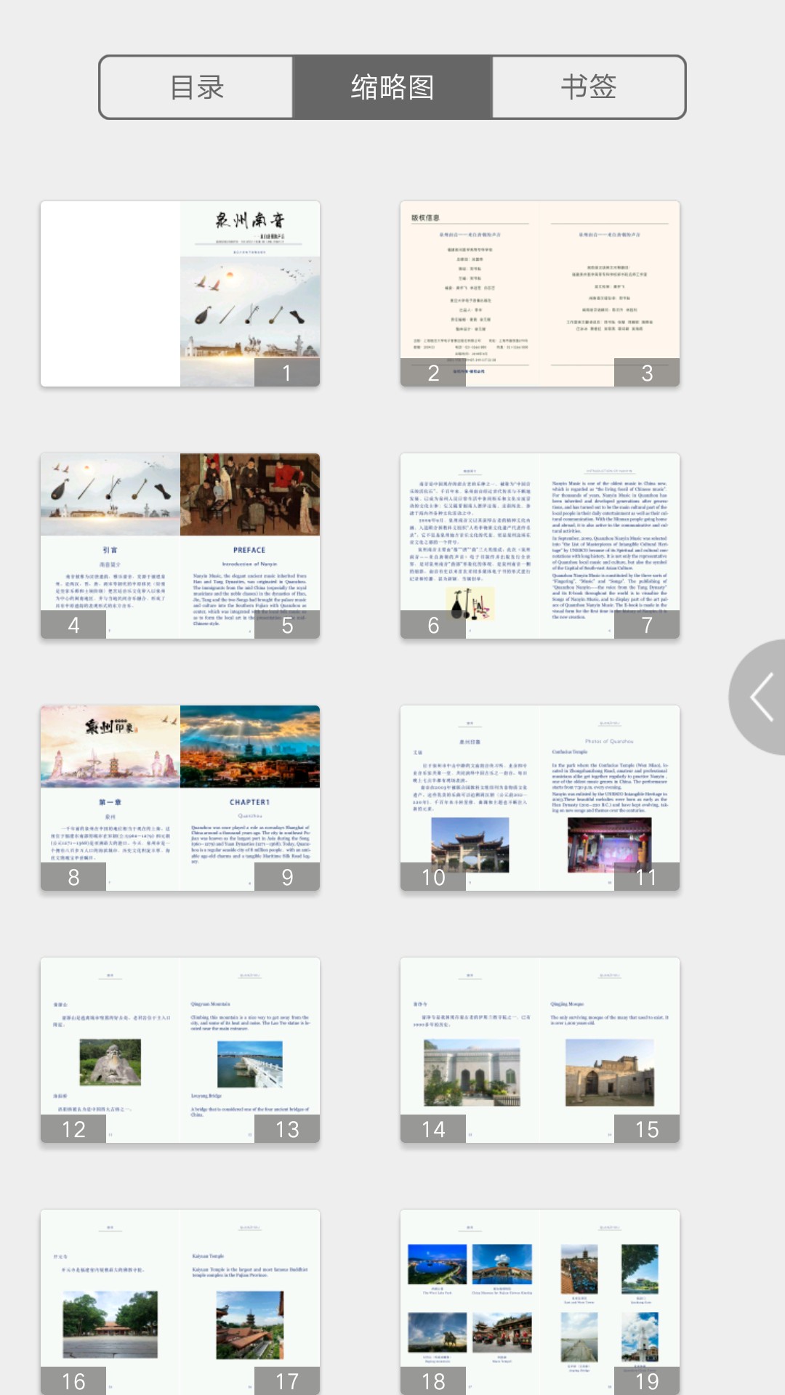785x1395 pixels.
Task: Go to the Chapter 1 spread, pages 8-9
Action: [180, 798]
